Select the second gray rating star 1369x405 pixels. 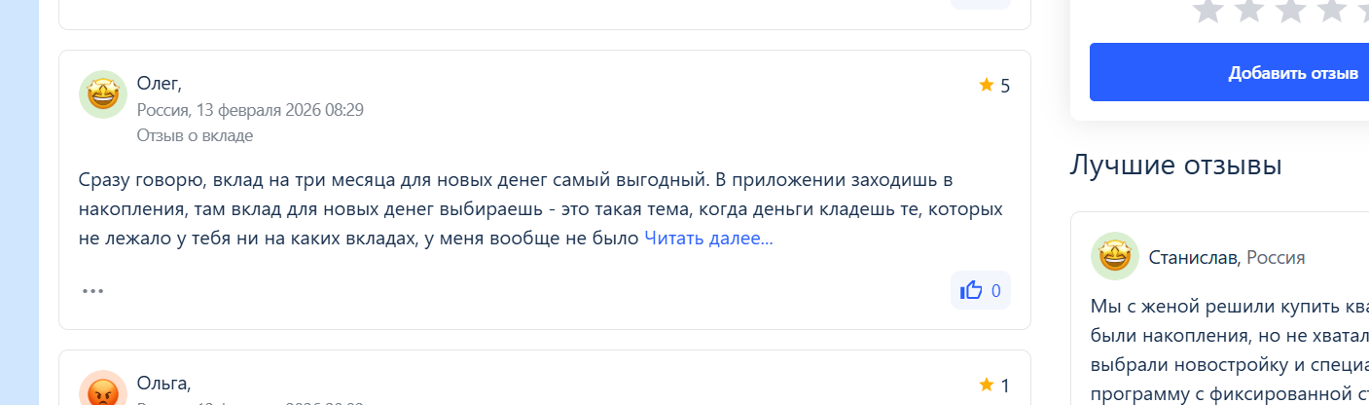pos(1248,10)
